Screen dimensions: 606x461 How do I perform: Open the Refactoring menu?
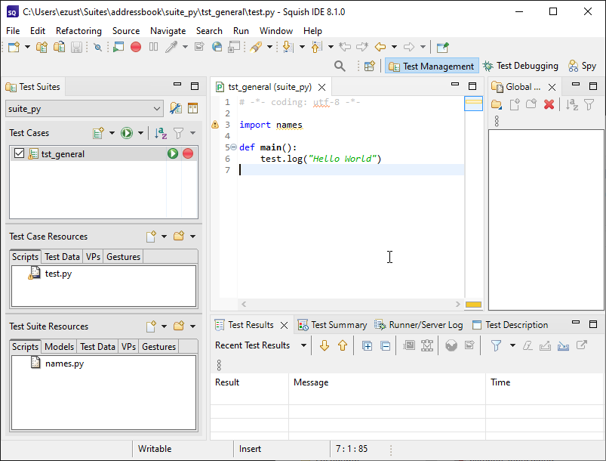(78, 31)
